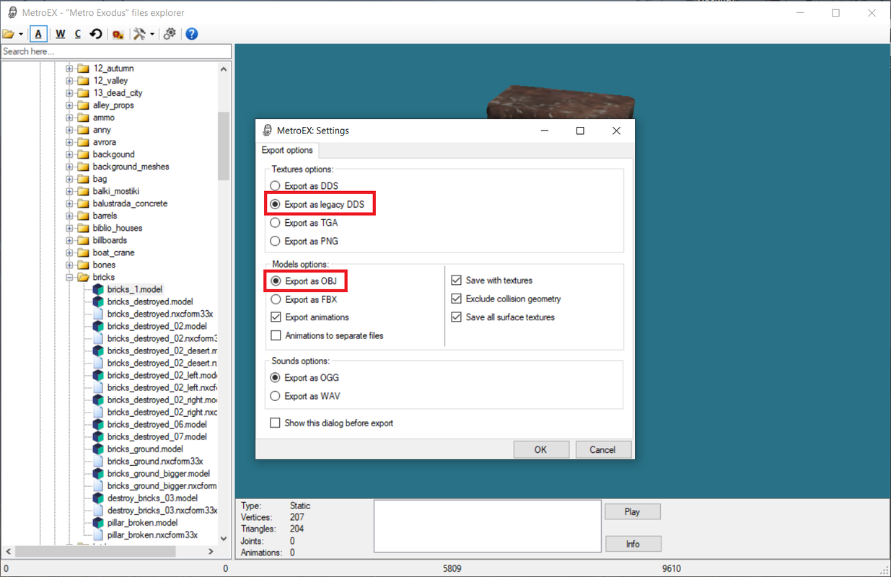Image resolution: width=891 pixels, height=577 pixels.
Task: Switch to Export options tab
Action: (287, 150)
